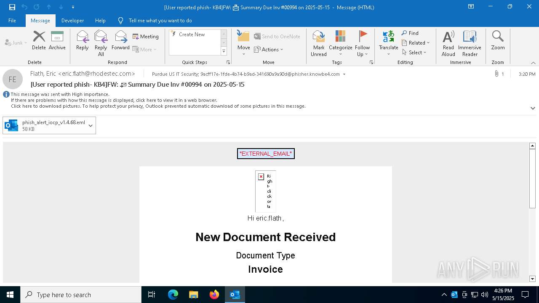Switch to the Message tab

pos(40,21)
